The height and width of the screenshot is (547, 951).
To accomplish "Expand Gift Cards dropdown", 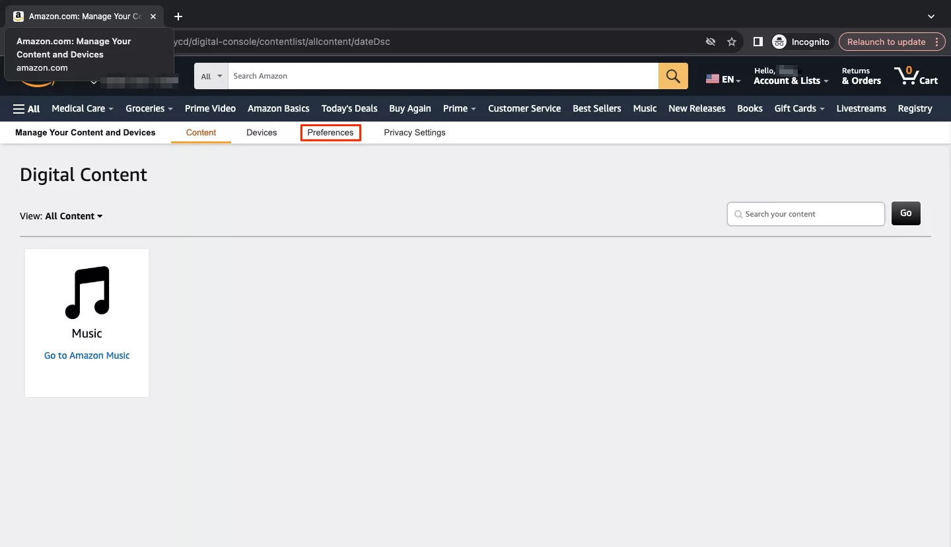I will pos(799,108).
